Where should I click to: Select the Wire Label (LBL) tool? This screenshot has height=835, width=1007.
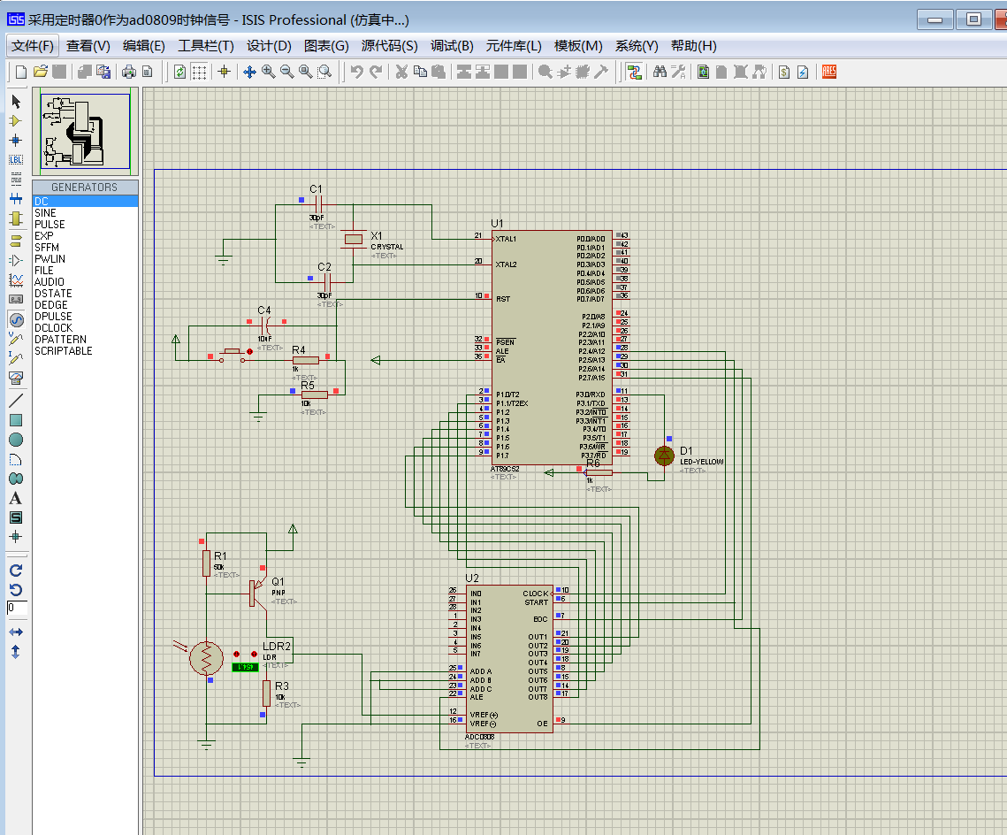pos(16,159)
